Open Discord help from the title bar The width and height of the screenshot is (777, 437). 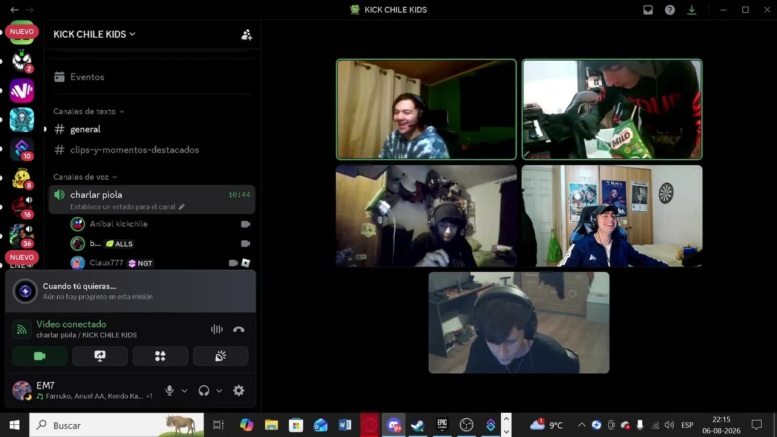tap(670, 10)
